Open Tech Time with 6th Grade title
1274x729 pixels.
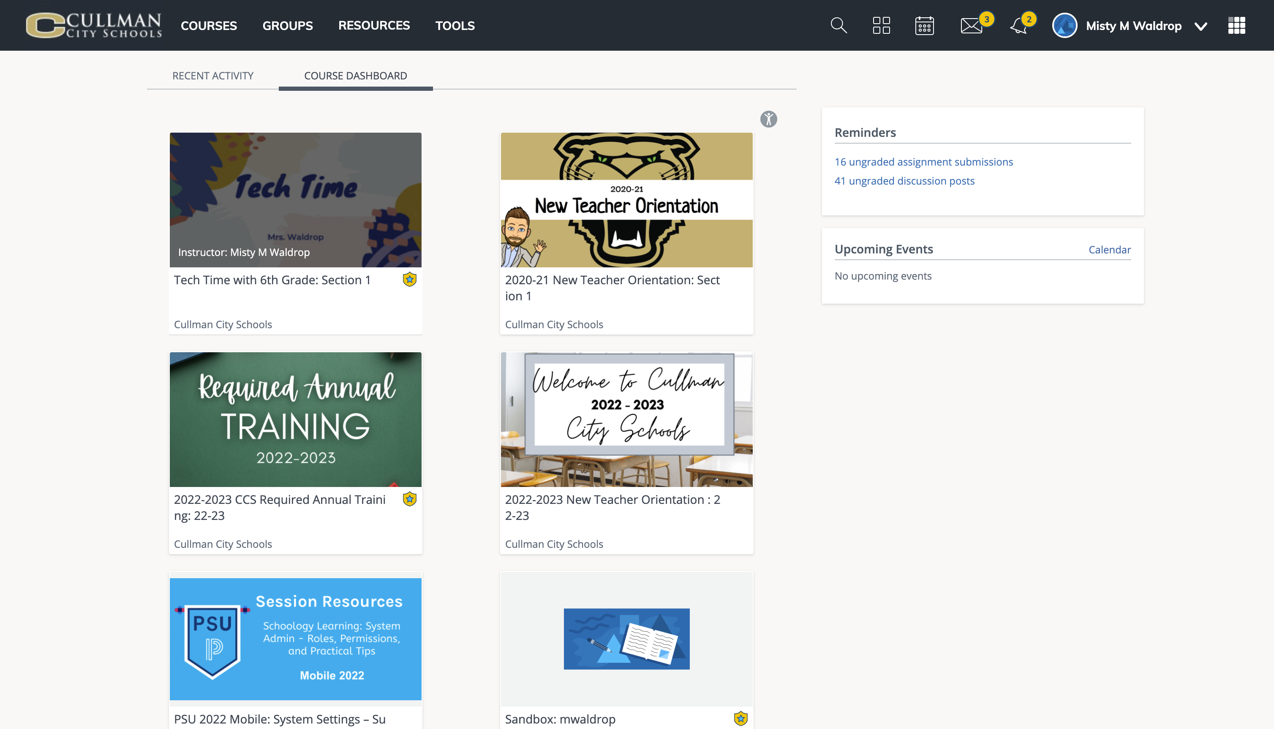point(272,280)
